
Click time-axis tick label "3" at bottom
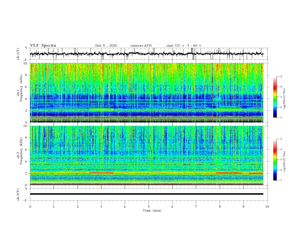(x=101, y=207)
